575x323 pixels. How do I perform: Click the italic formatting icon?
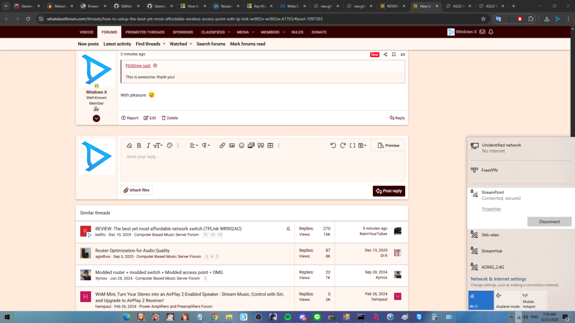pos(148,145)
